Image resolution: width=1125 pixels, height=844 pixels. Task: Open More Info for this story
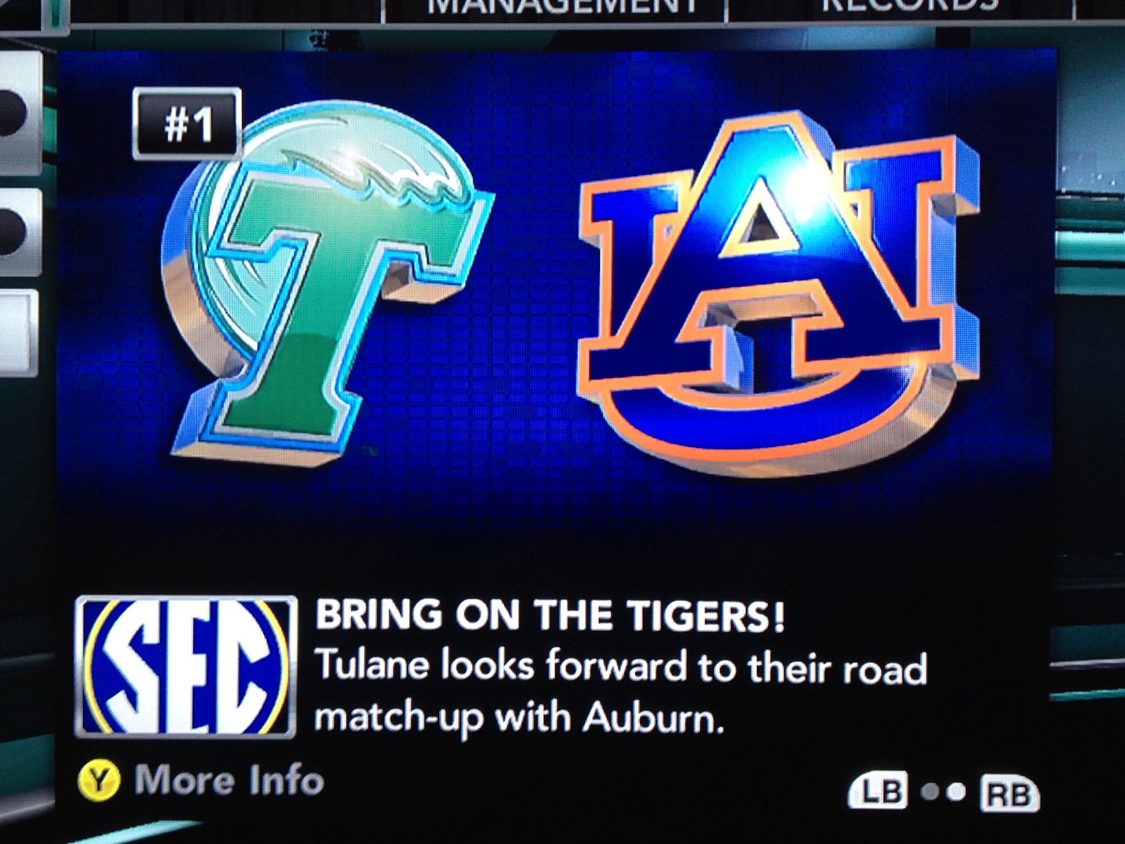(229, 780)
